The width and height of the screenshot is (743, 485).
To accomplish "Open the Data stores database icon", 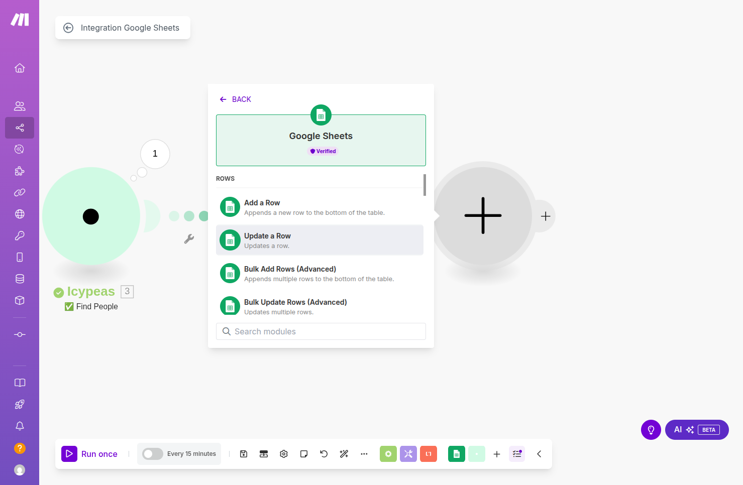I will [20, 279].
